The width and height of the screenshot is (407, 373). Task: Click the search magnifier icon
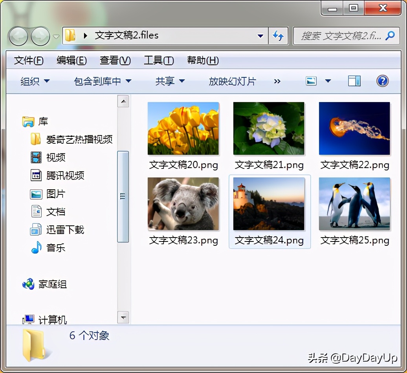[x=390, y=36]
